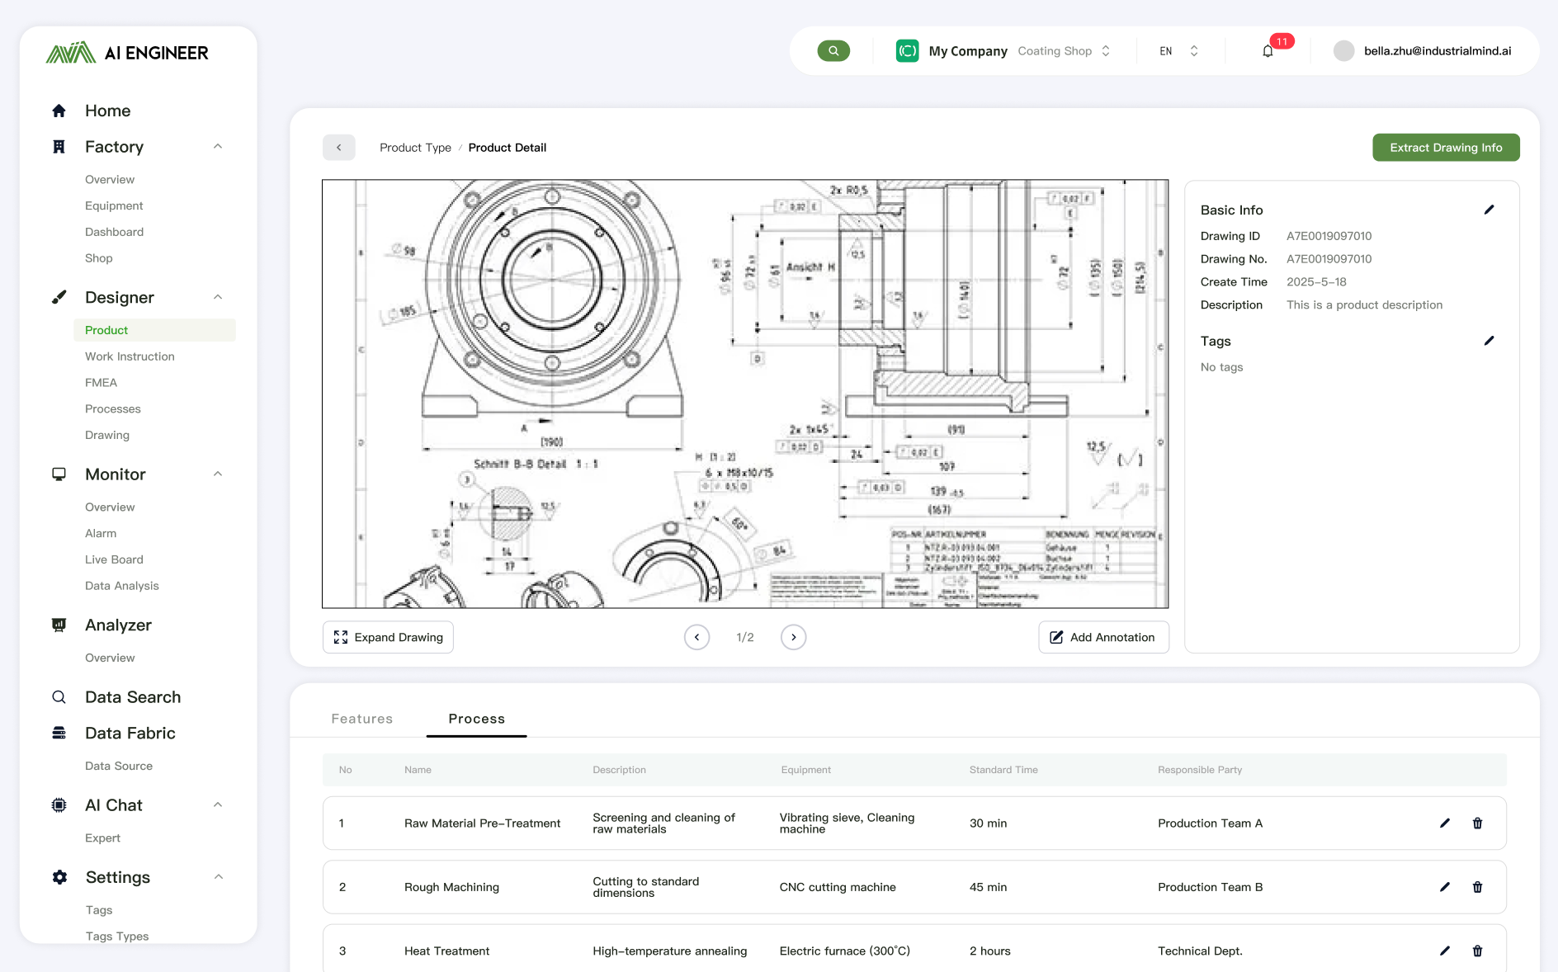Image resolution: width=1558 pixels, height=972 pixels.
Task: Open Alarm under Monitor
Action: 101,534
